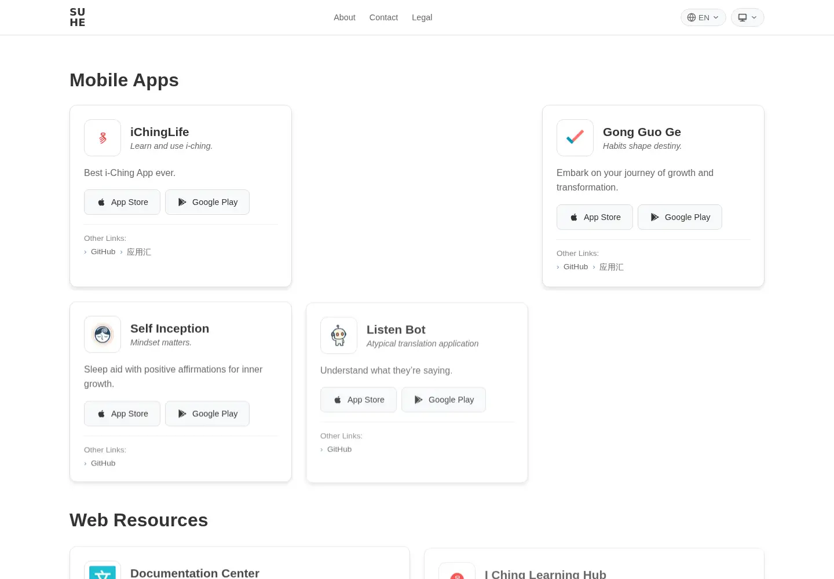Open iChingLife on the App Store
Image resolution: width=834 pixels, height=579 pixels.
[122, 202]
